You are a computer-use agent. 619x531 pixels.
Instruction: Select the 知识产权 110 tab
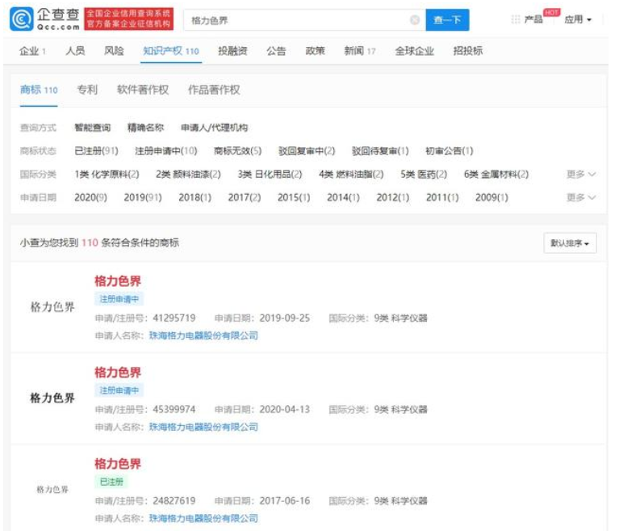(171, 51)
